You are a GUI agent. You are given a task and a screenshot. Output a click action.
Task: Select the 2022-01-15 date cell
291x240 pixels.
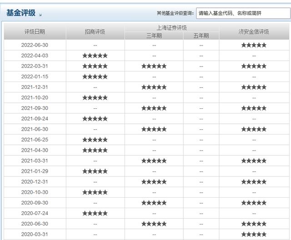[x=35, y=77]
